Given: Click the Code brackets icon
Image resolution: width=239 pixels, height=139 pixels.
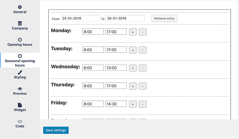Looking at the screenshot, I should [20, 121].
